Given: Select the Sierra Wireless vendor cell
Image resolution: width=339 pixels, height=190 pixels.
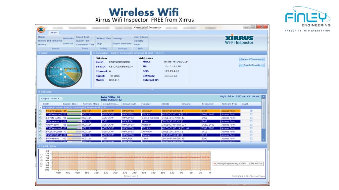Looking at the screenshot, I should coord(151,118).
